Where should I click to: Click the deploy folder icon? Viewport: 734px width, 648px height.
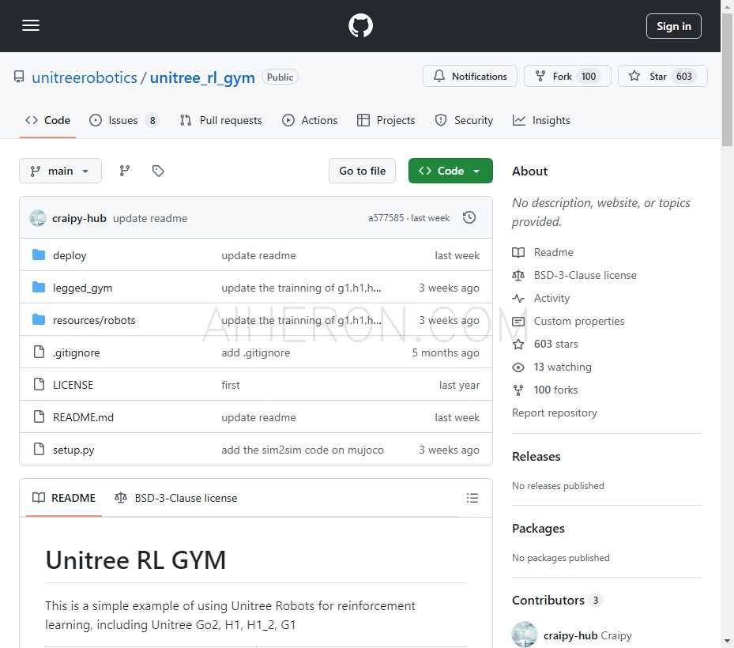tap(39, 254)
